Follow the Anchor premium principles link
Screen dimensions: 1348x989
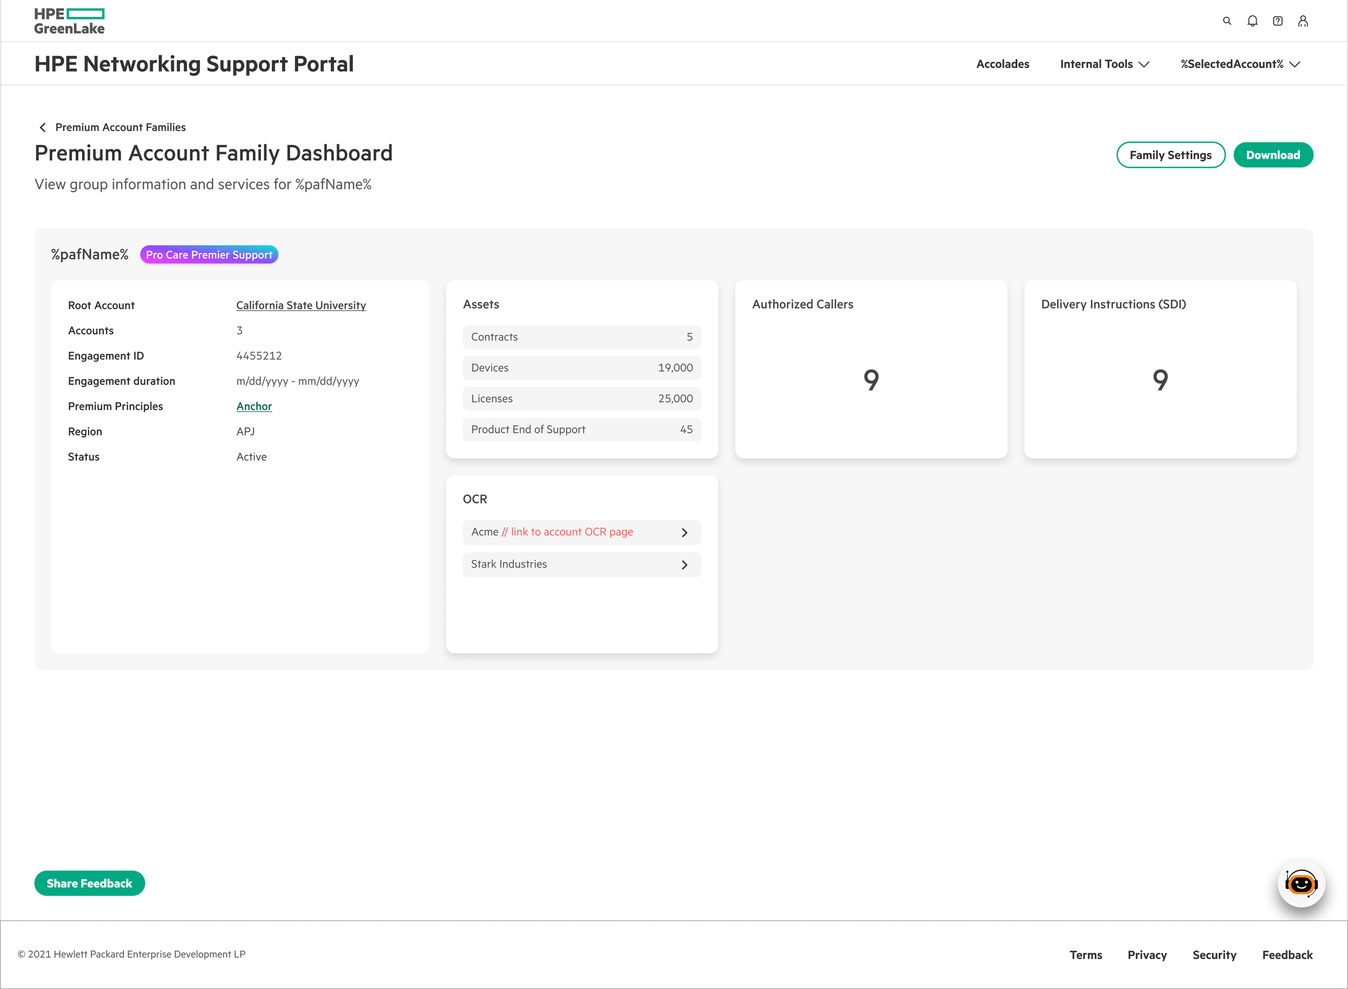pos(254,406)
